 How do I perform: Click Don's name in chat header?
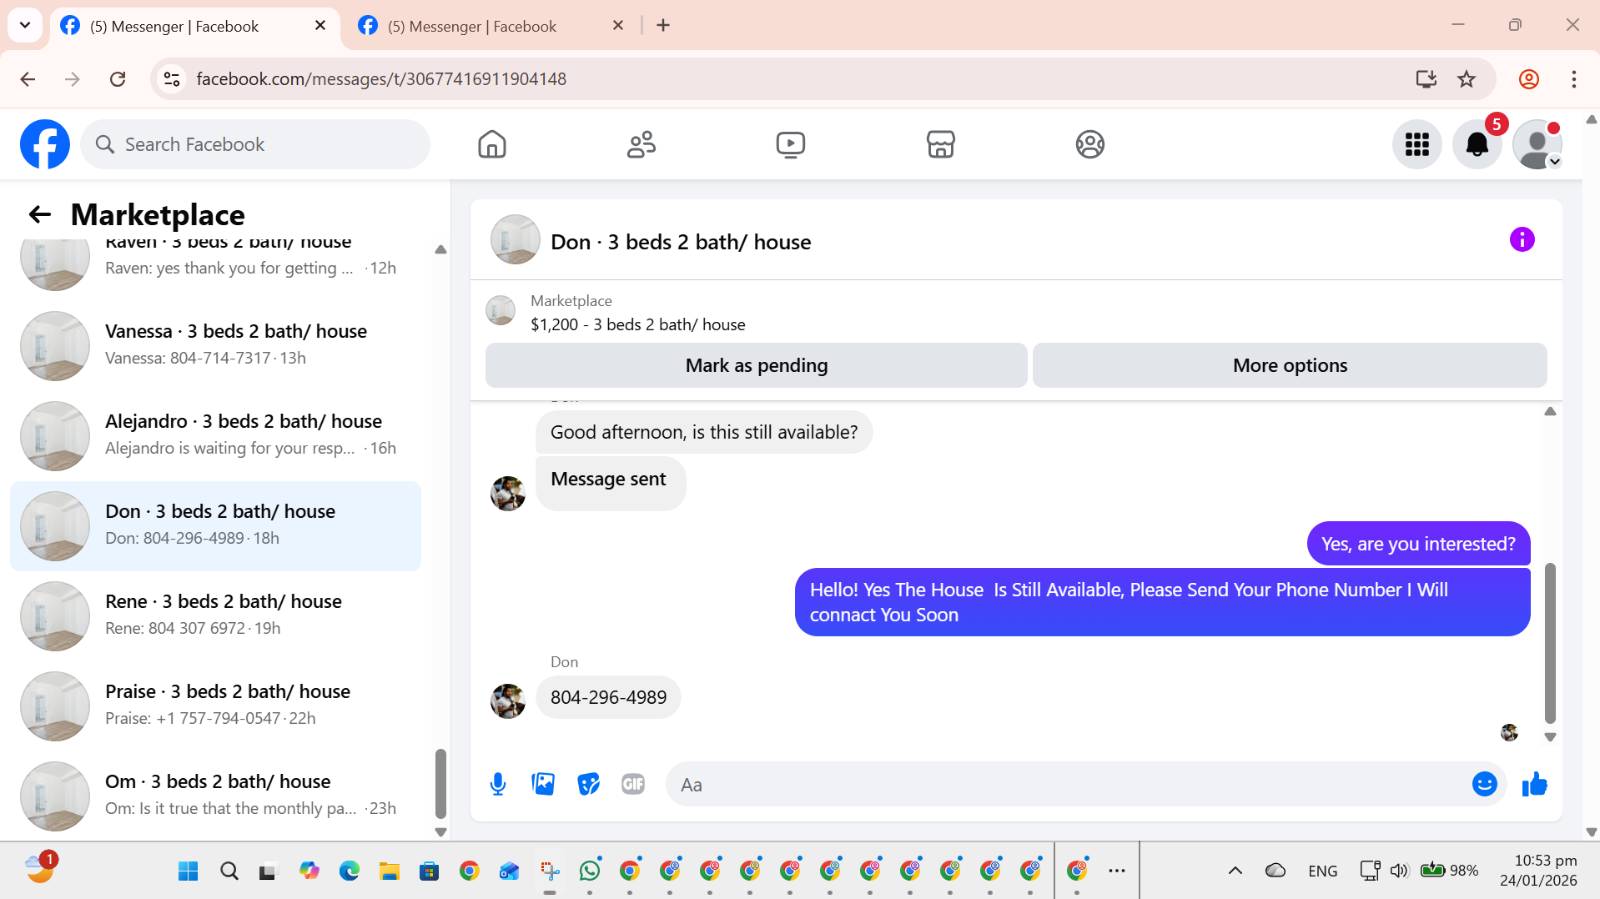click(681, 242)
